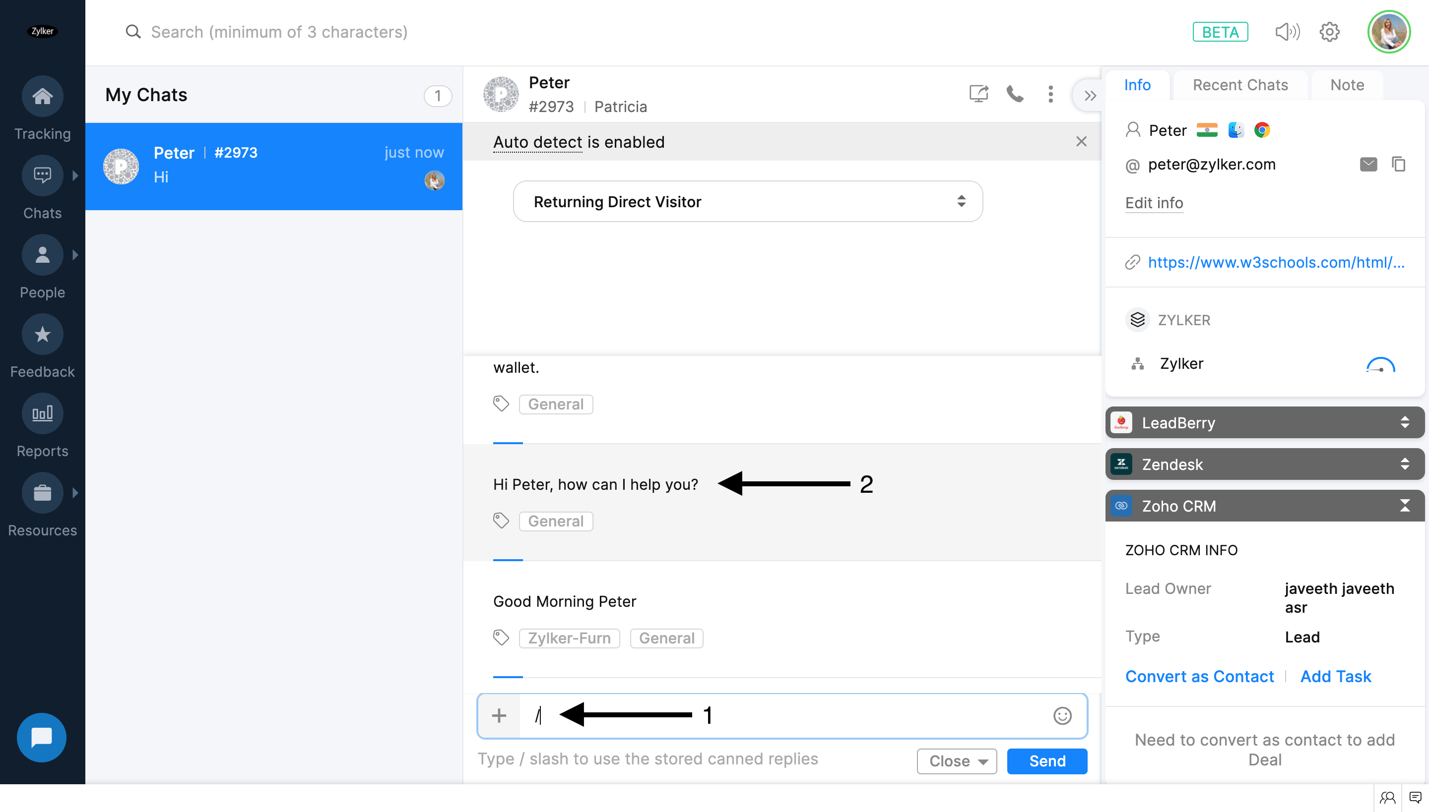
Task: Focus the chat message input field
Action: (781, 715)
